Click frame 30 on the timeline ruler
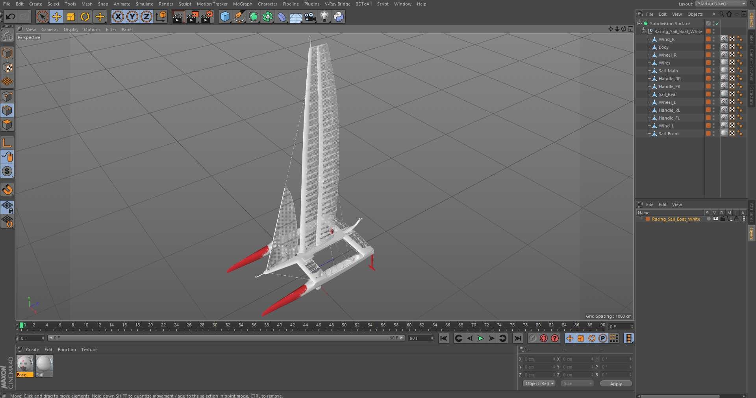Viewport: 756px width, 398px height. pyautogui.click(x=215, y=325)
